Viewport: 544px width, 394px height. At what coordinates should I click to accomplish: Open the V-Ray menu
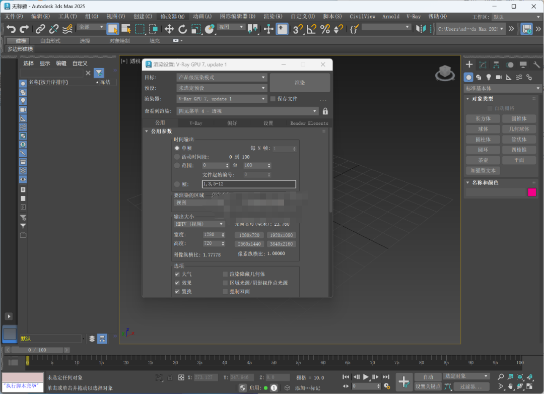pyautogui.click(x=414, y=16)
